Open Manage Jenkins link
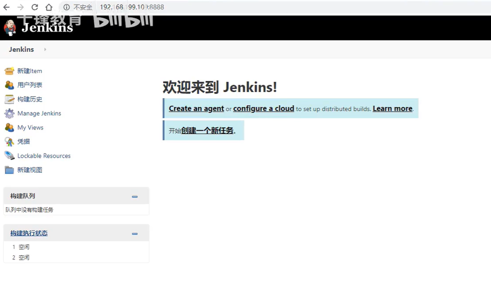 [39, 113]
